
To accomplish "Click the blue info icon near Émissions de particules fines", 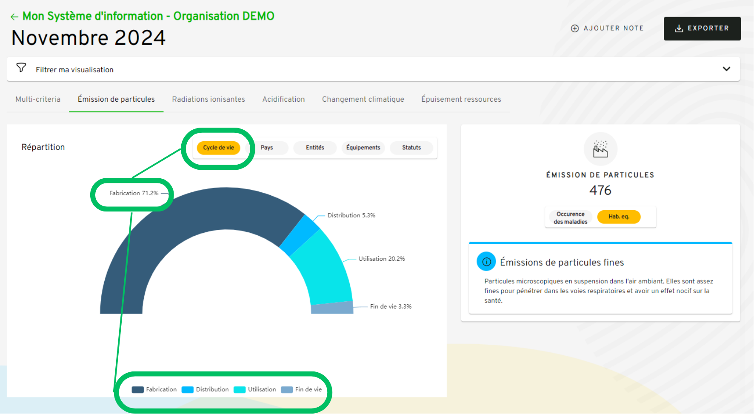I will [x=486, y=262].
